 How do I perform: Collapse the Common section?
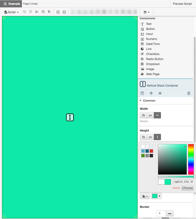tap(148, 101)
